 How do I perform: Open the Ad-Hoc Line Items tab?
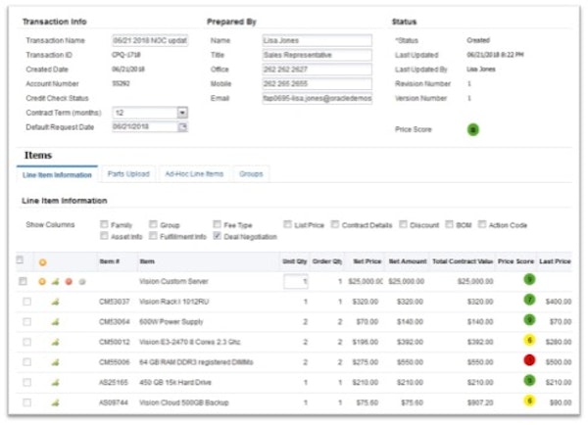coord(194,174)
